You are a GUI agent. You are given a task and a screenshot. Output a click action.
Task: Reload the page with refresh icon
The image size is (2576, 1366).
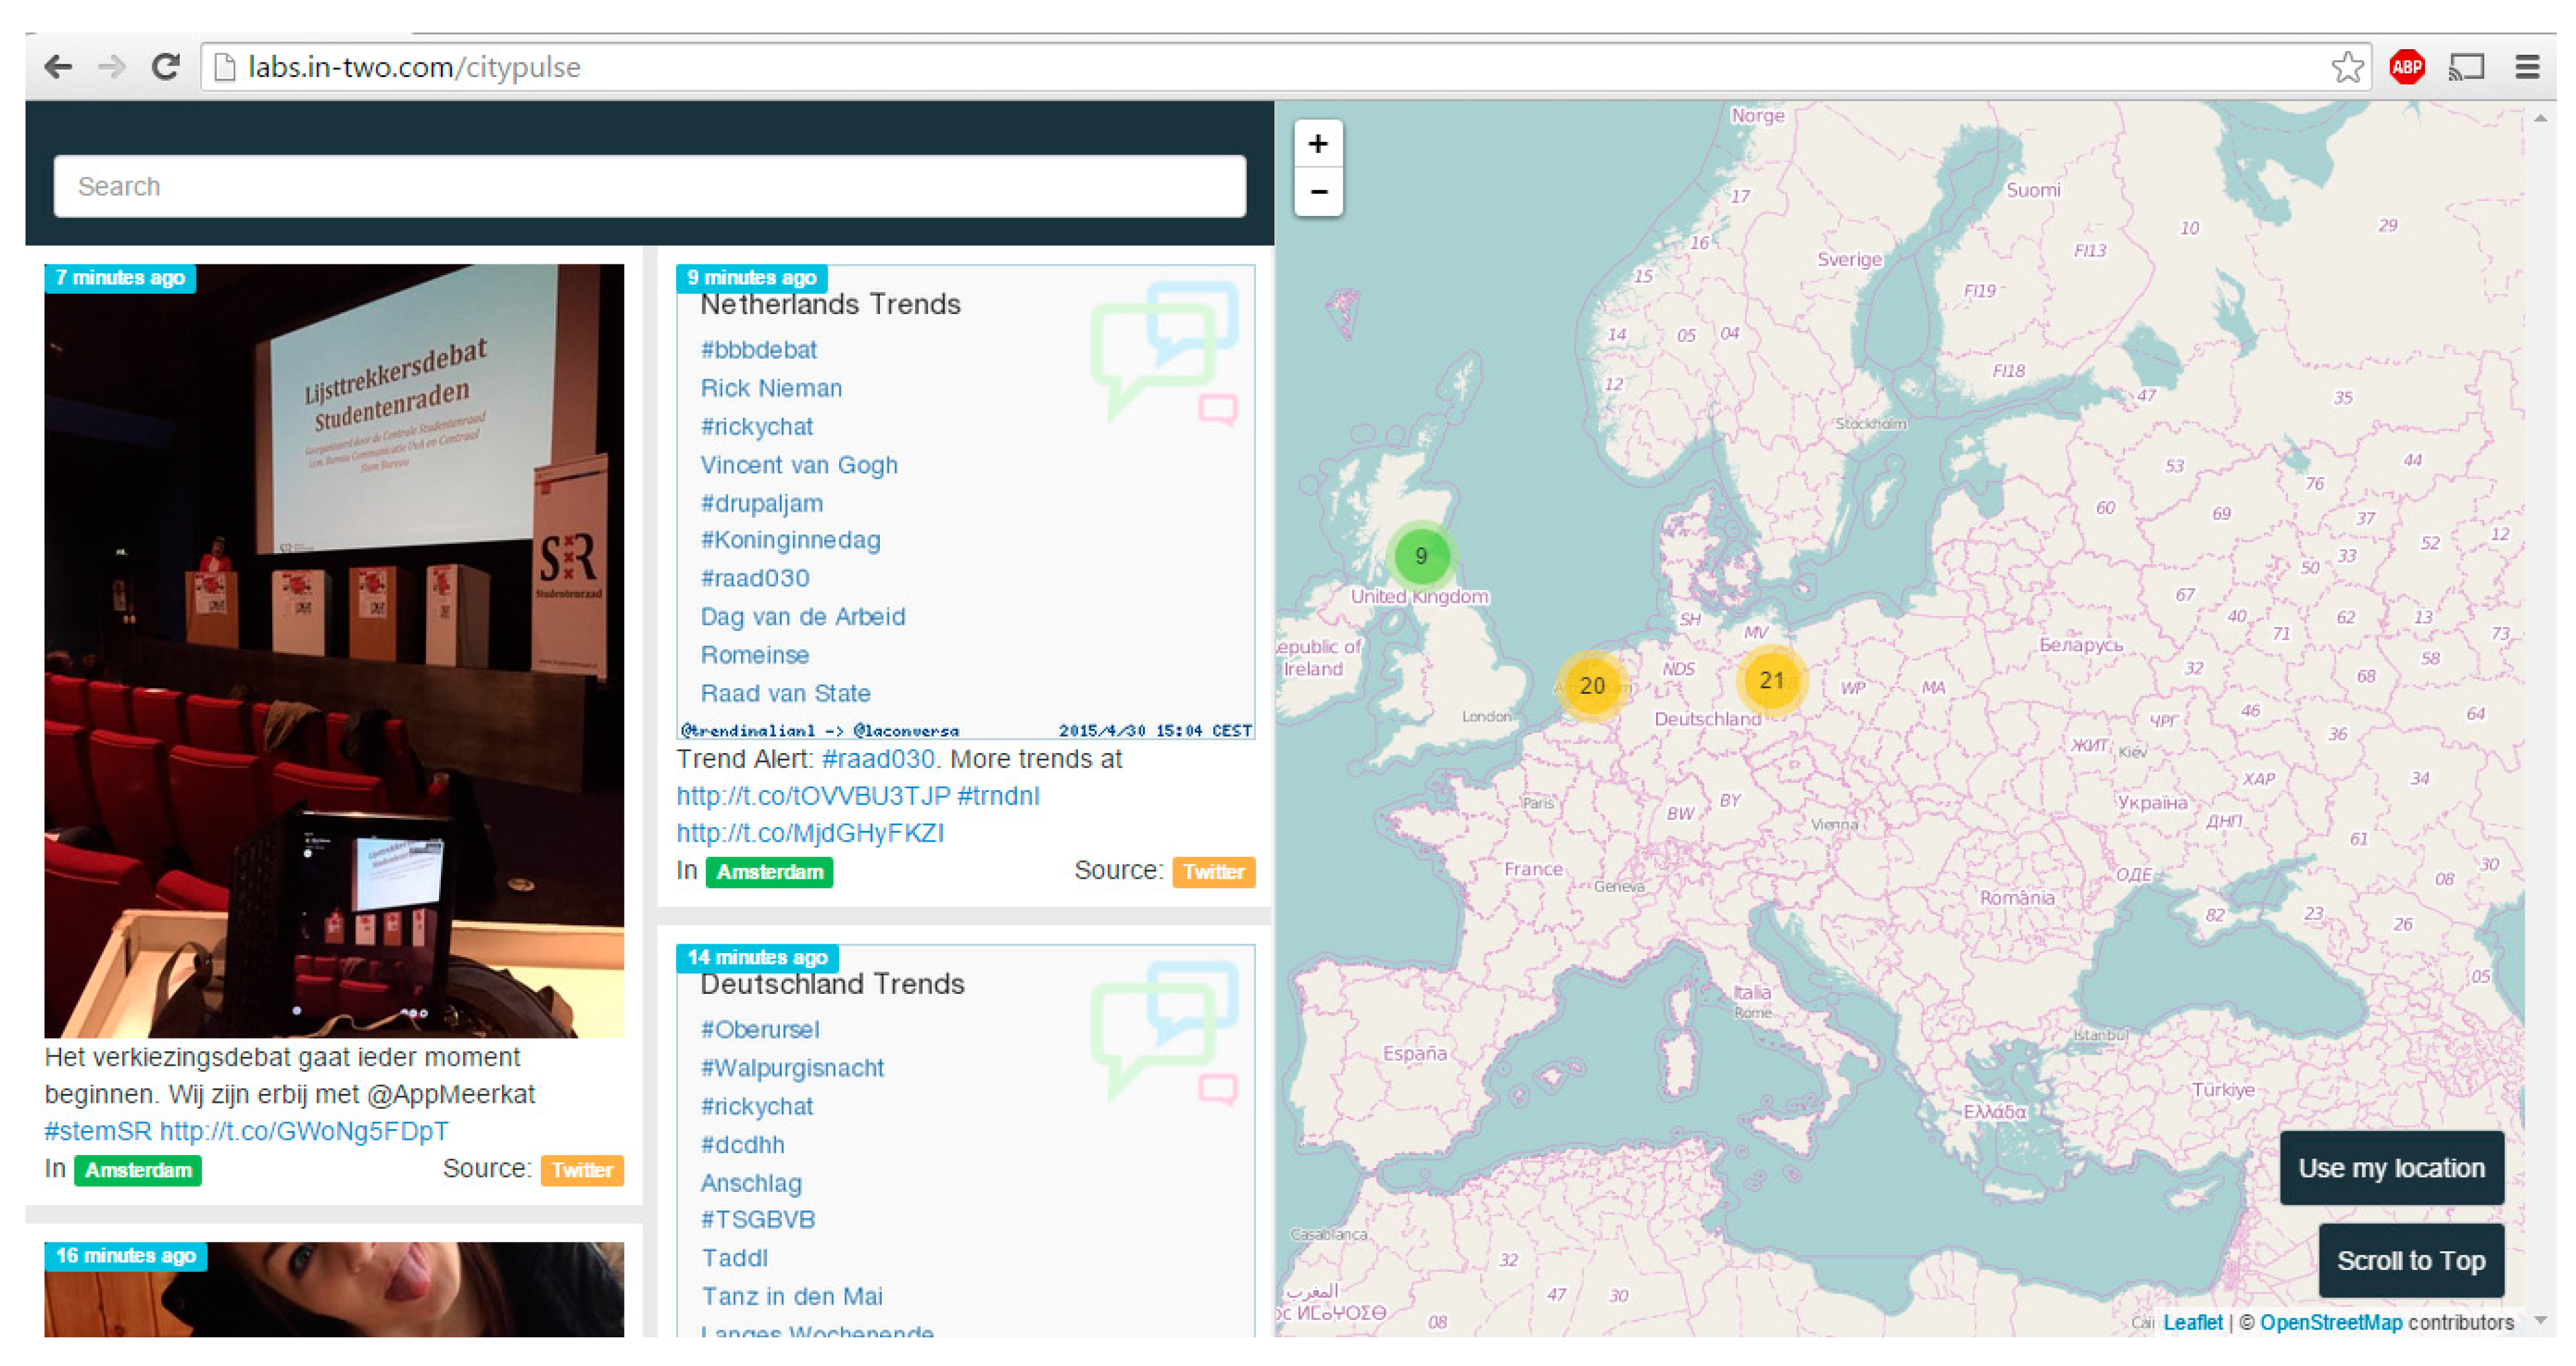click(x=165, y=67)
